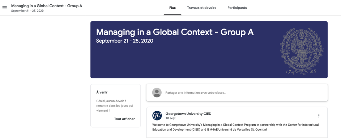Click Tout afficher in À venir card

(x=124, y=119)
